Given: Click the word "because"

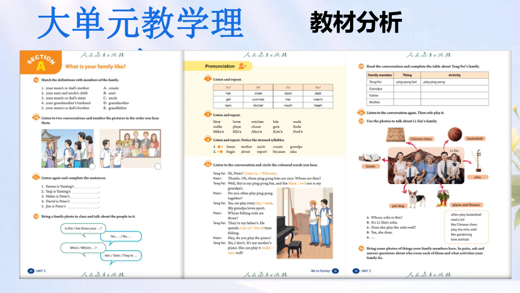Looking at the screenshot, I should (x=279, y=151).
